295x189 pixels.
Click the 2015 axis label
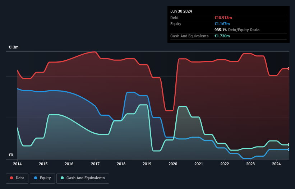pyautogui.click(x=43, y=164)
